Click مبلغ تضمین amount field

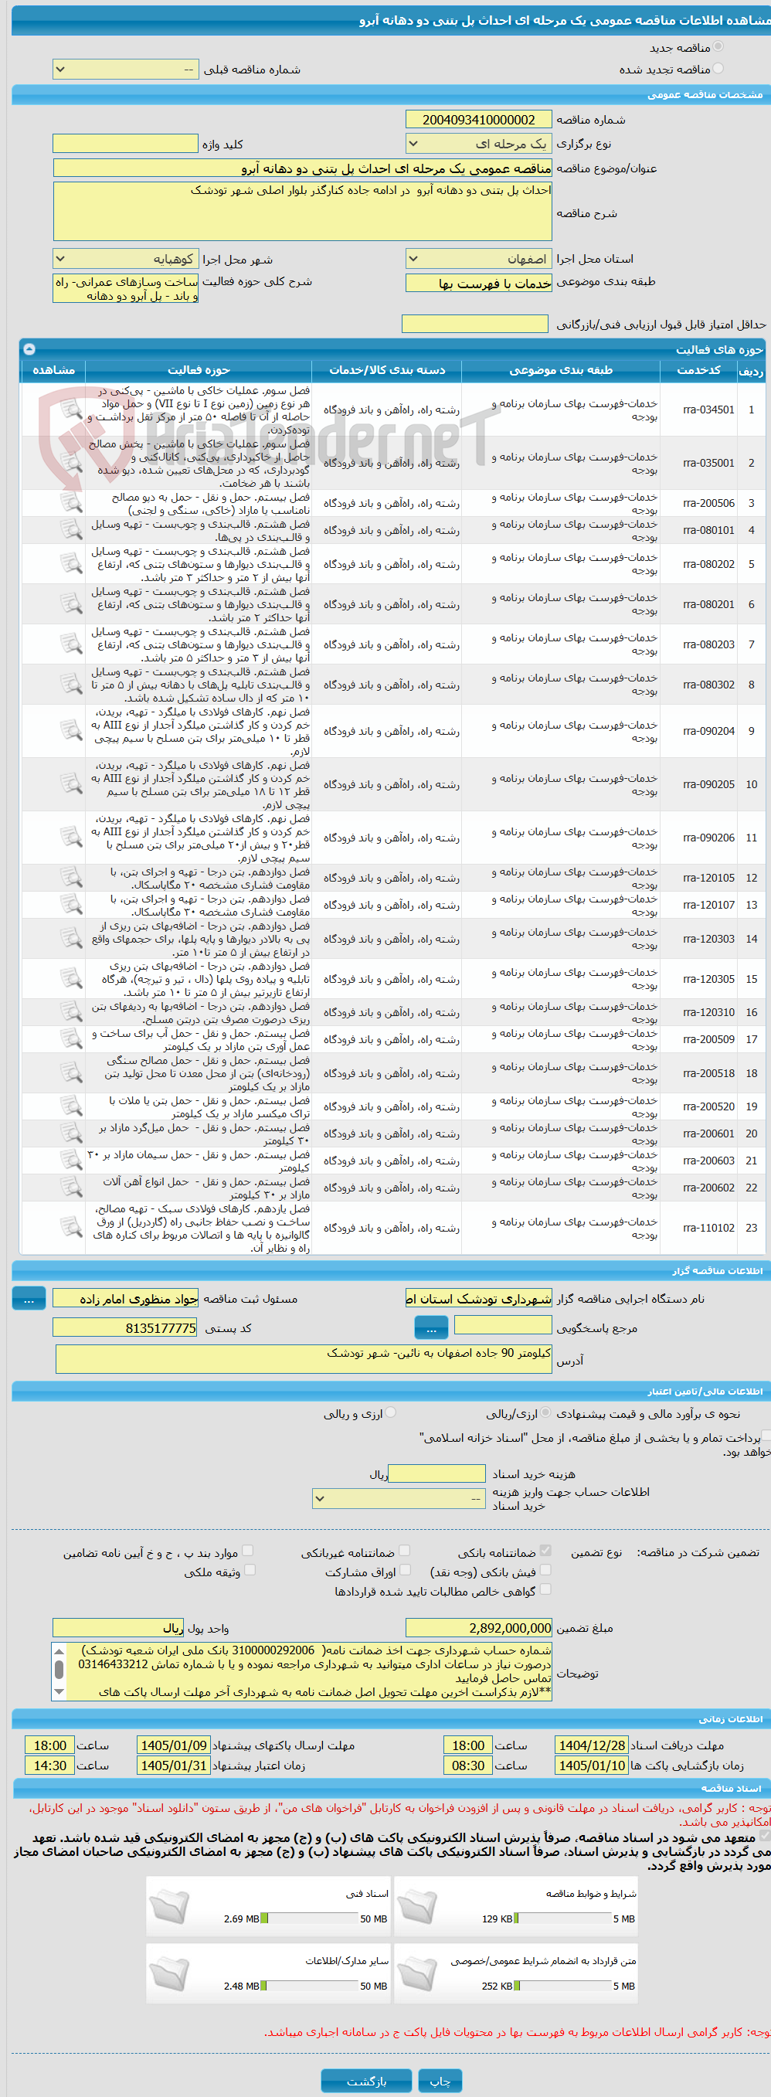479,1628
